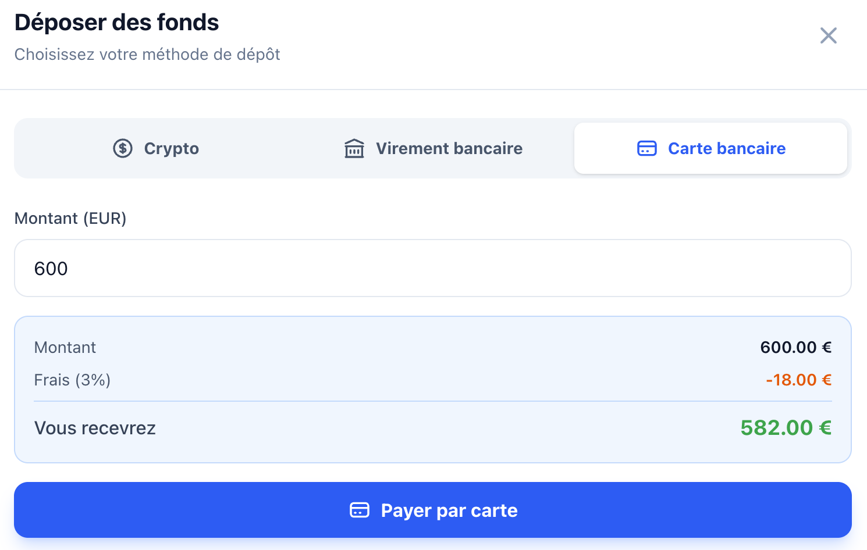Click the Frais (3%) label

point(72,380)
